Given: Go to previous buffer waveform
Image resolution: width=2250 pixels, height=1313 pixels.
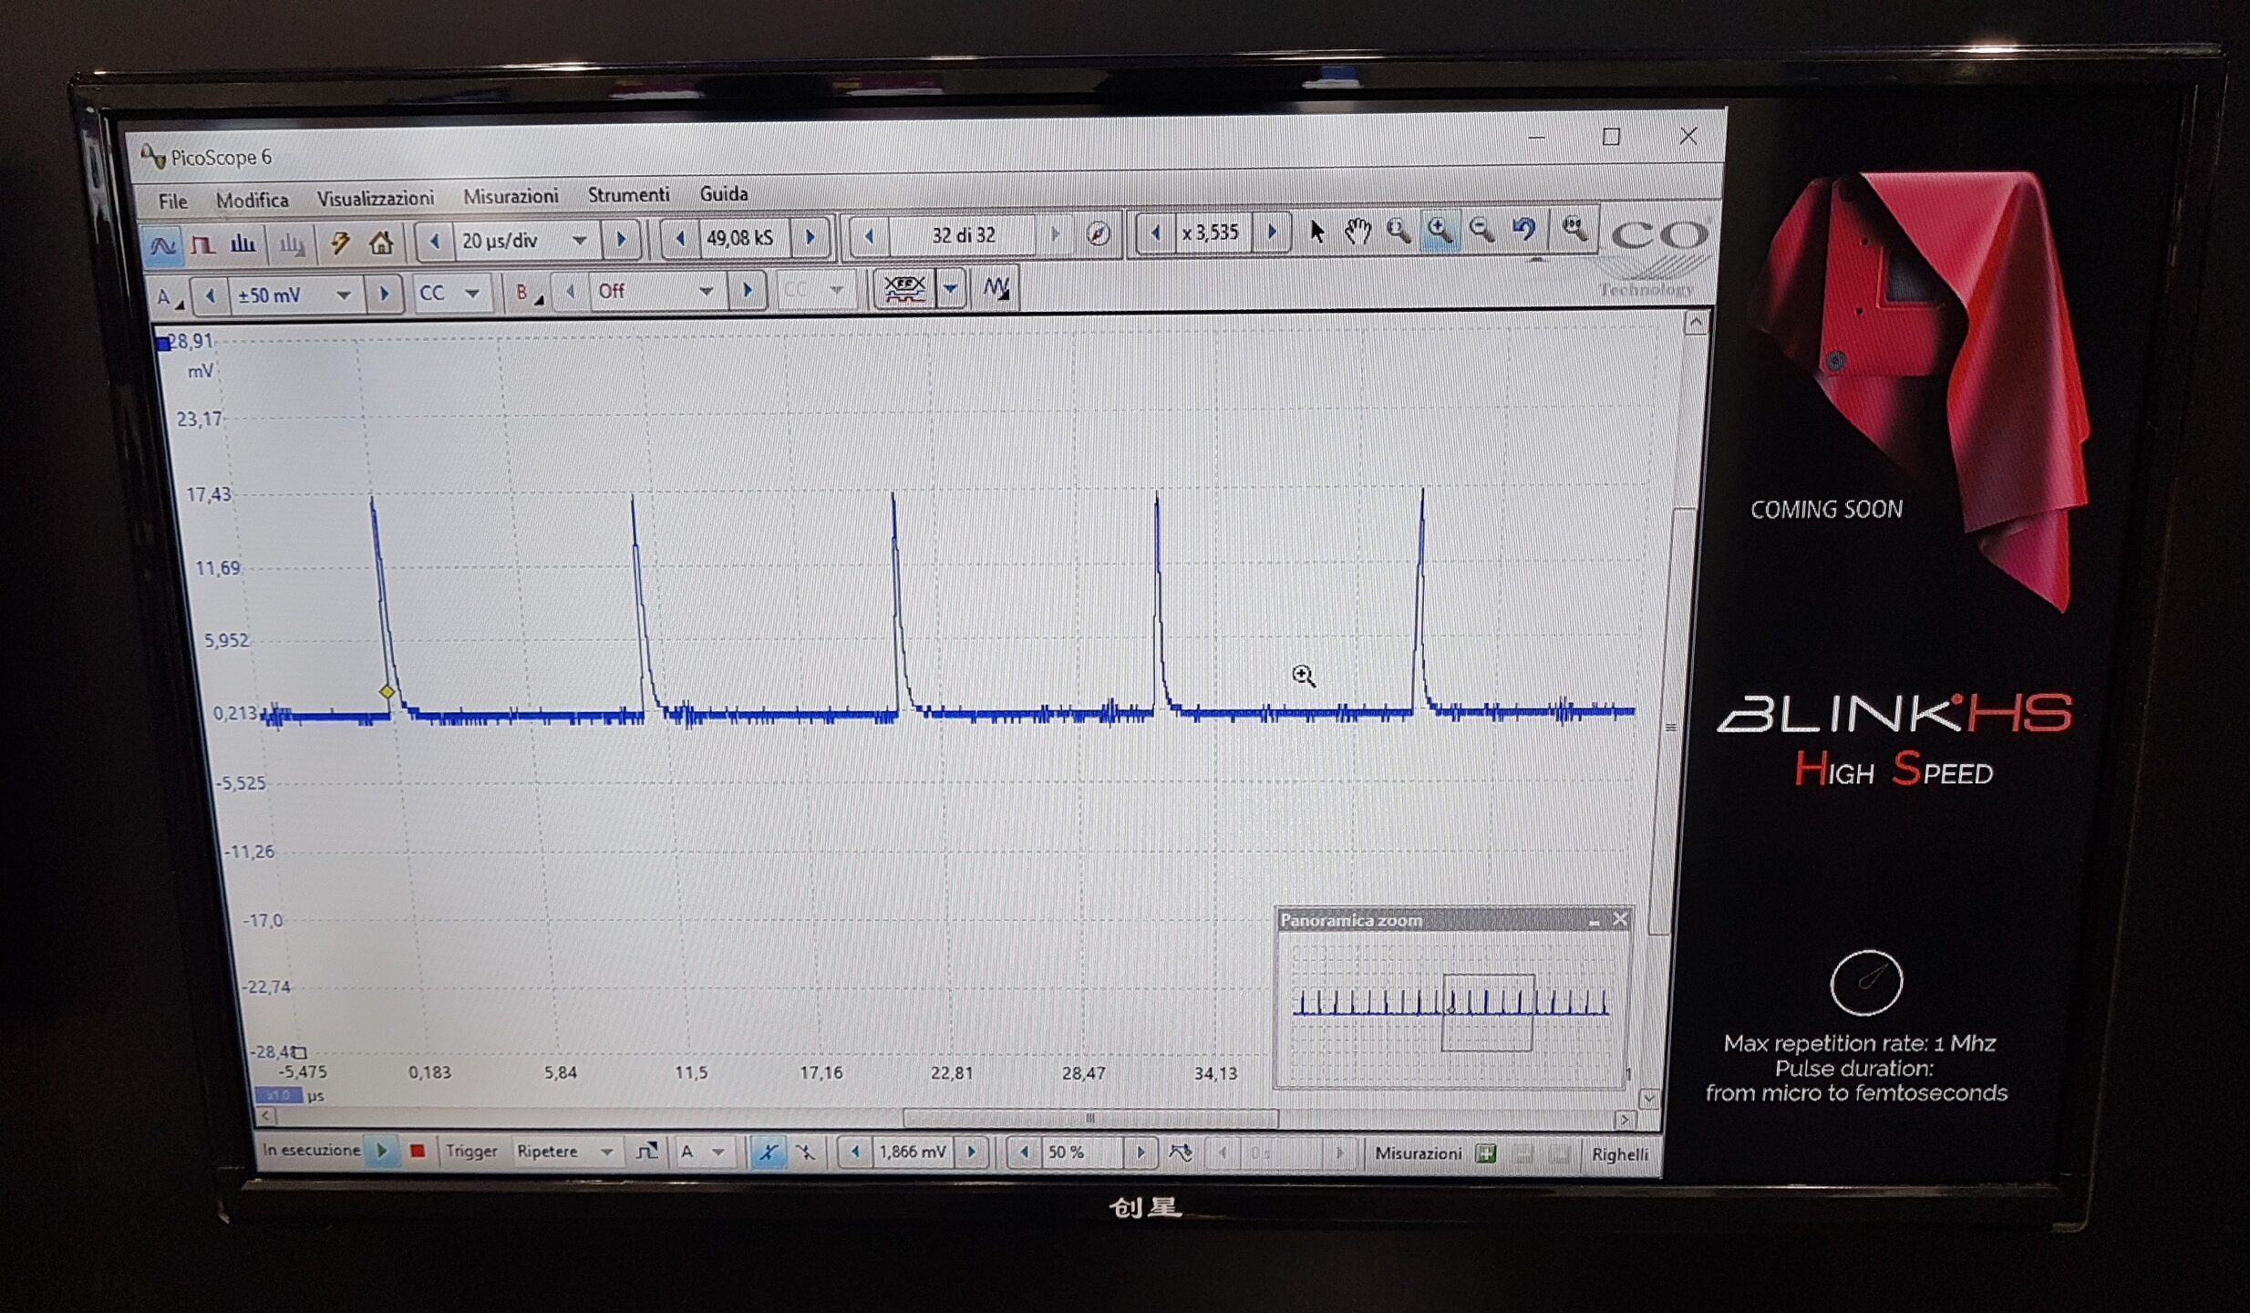Looking at the screenshot, I should point(869,236).
